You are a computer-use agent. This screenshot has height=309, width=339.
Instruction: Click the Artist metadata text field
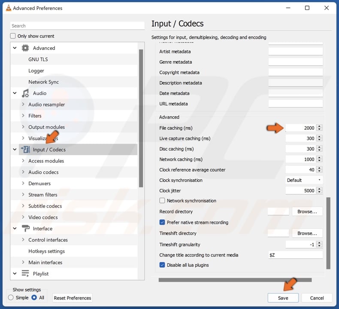296,51
